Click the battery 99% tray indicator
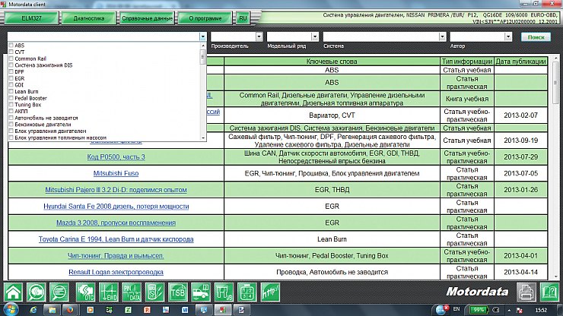The image size is (563, 316). coord(479,310)
